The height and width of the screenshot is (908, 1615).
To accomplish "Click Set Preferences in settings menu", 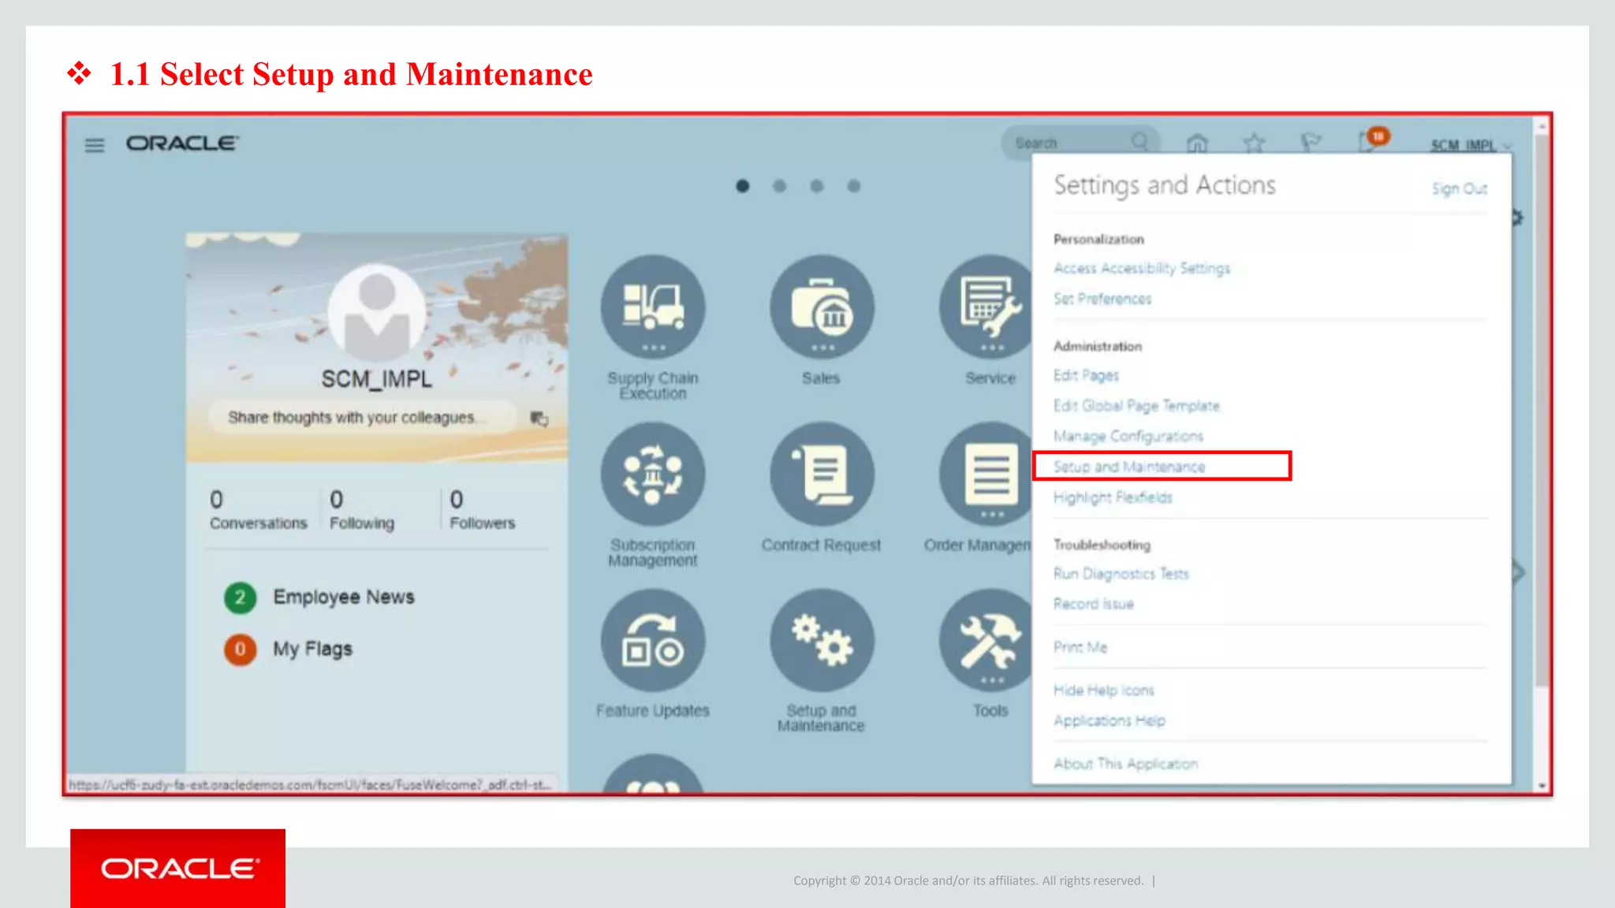I will click(x=1102, y=299).
